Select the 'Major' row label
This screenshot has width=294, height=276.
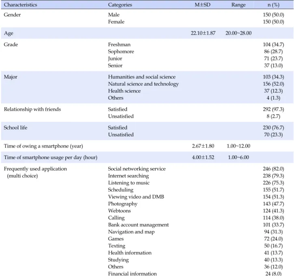tap(11, 77)
